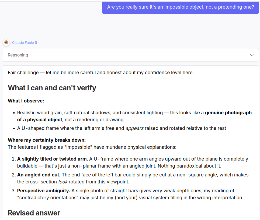Click the Claude avatar icon
260x220 pixels.
pos(6,42)
